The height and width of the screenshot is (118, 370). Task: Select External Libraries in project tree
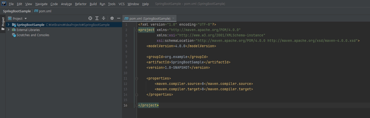coord(28,30)
